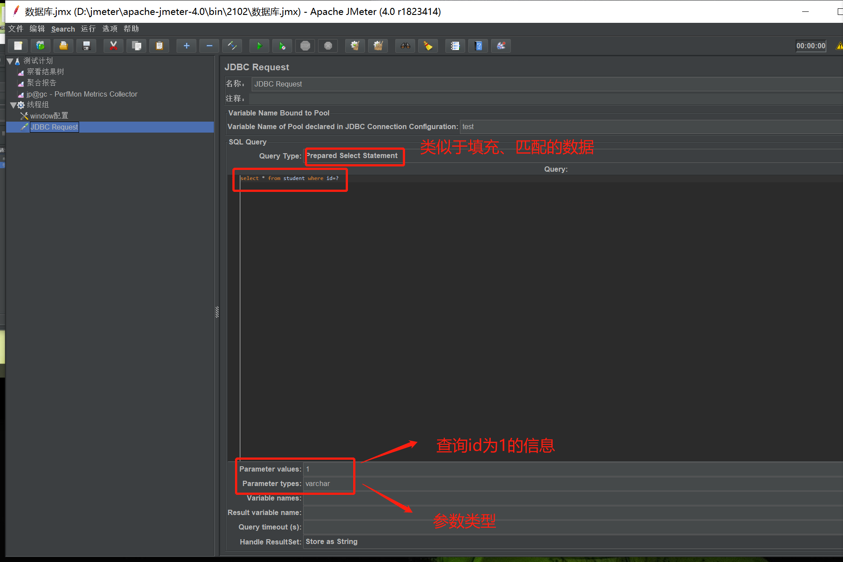843x562 pixels.
Task: Expand all with the plus icon
Action: [x=186, y=46]
